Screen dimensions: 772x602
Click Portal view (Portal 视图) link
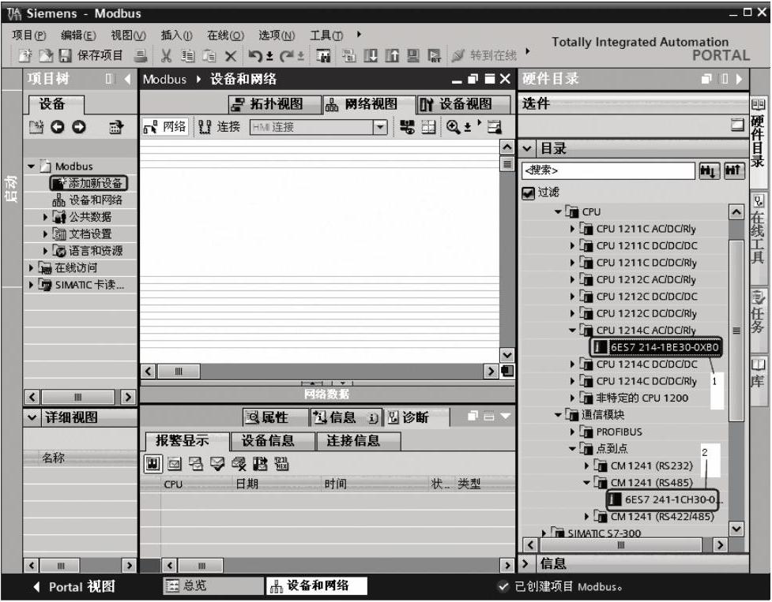click(74, 587)
